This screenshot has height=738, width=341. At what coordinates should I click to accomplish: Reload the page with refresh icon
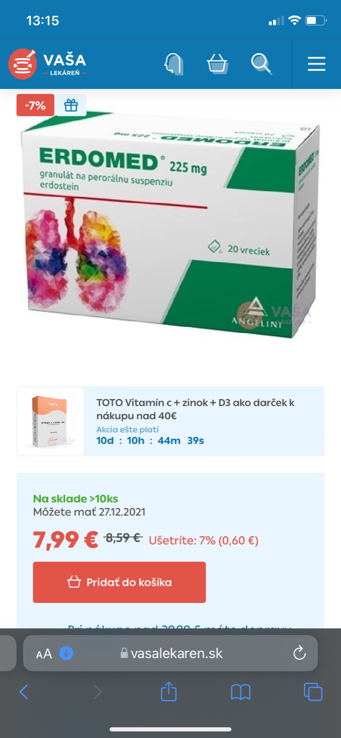(299, 653)
